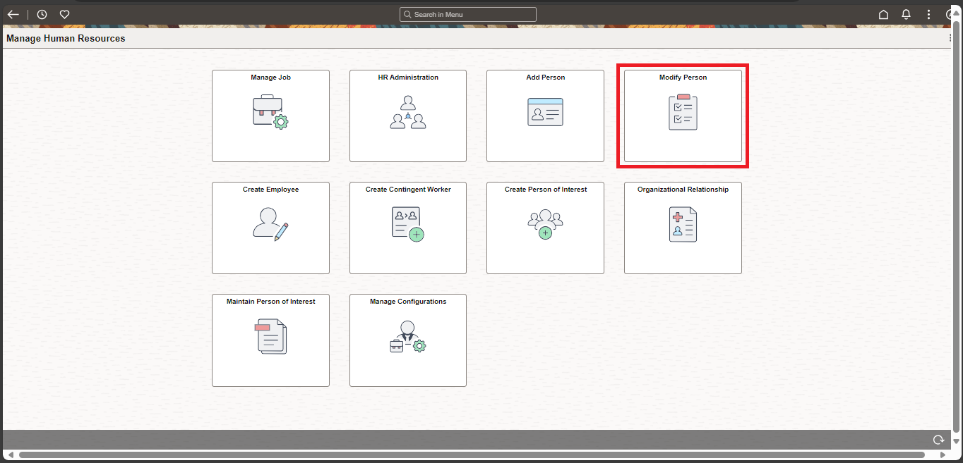
Task: Open recently visited places clock icon
Action: pyautogui.click(x=42, y=14)
